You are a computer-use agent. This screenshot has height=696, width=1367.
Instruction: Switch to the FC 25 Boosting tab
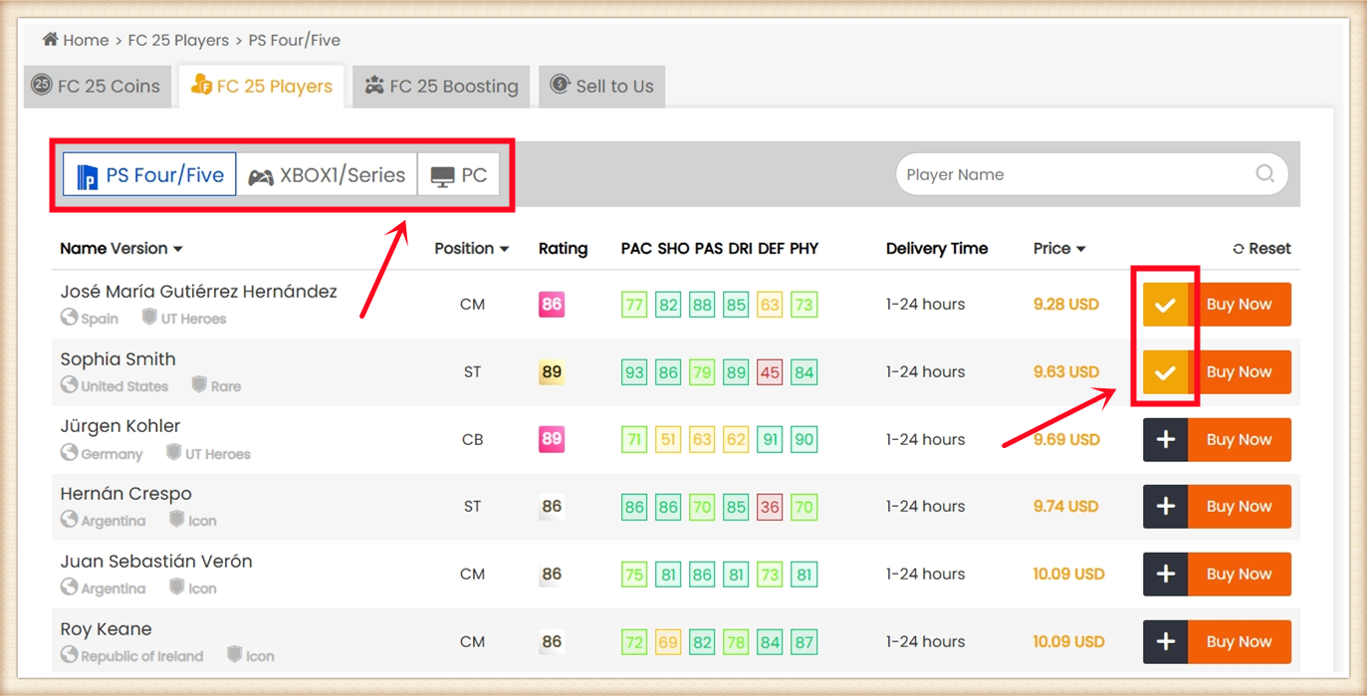pyautogui.click(x=441, y=87)
